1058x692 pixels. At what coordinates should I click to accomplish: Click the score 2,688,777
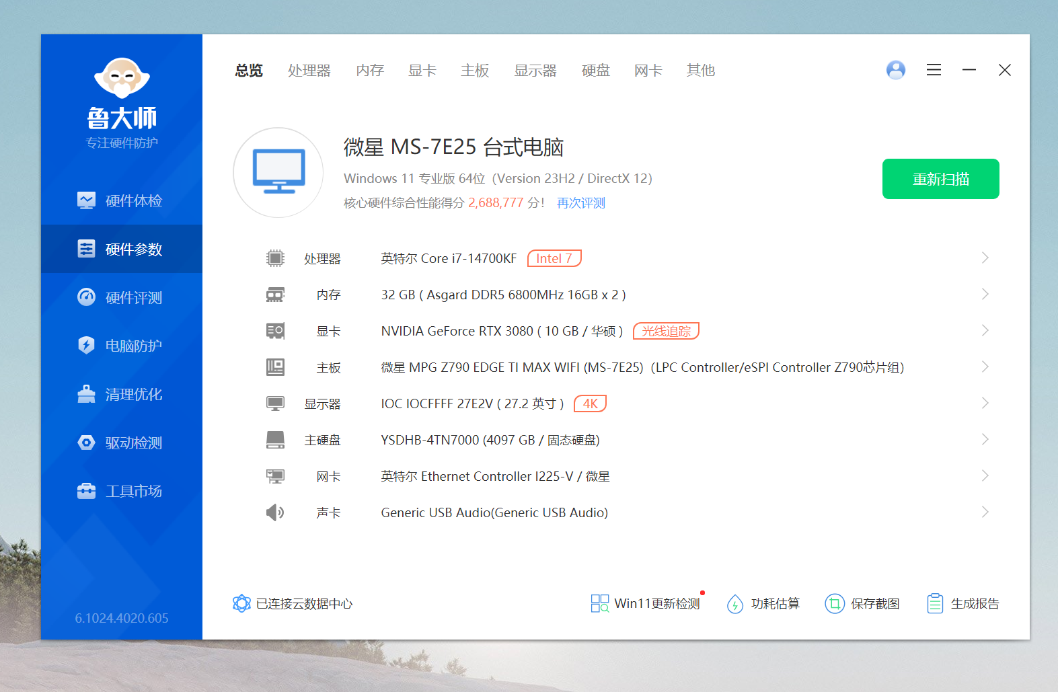point(496,203)
